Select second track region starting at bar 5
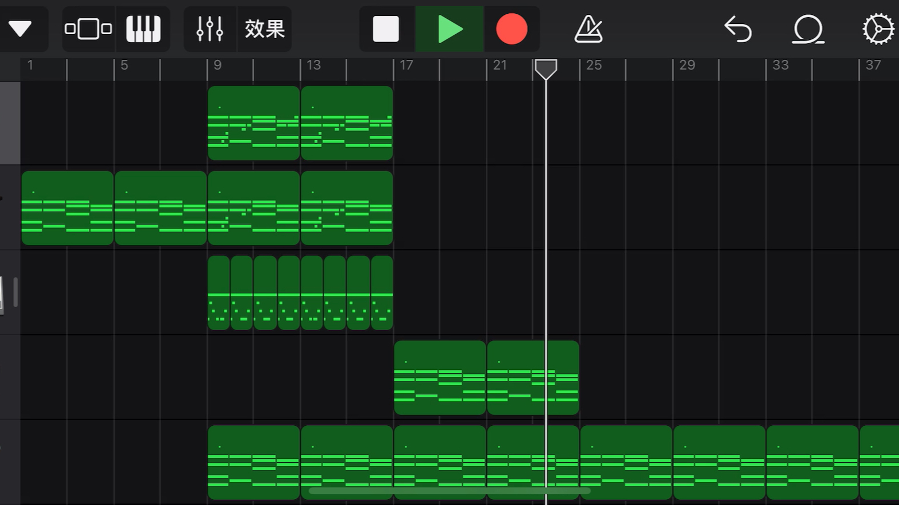The image size is (899, 505). (x=160, y=208)
